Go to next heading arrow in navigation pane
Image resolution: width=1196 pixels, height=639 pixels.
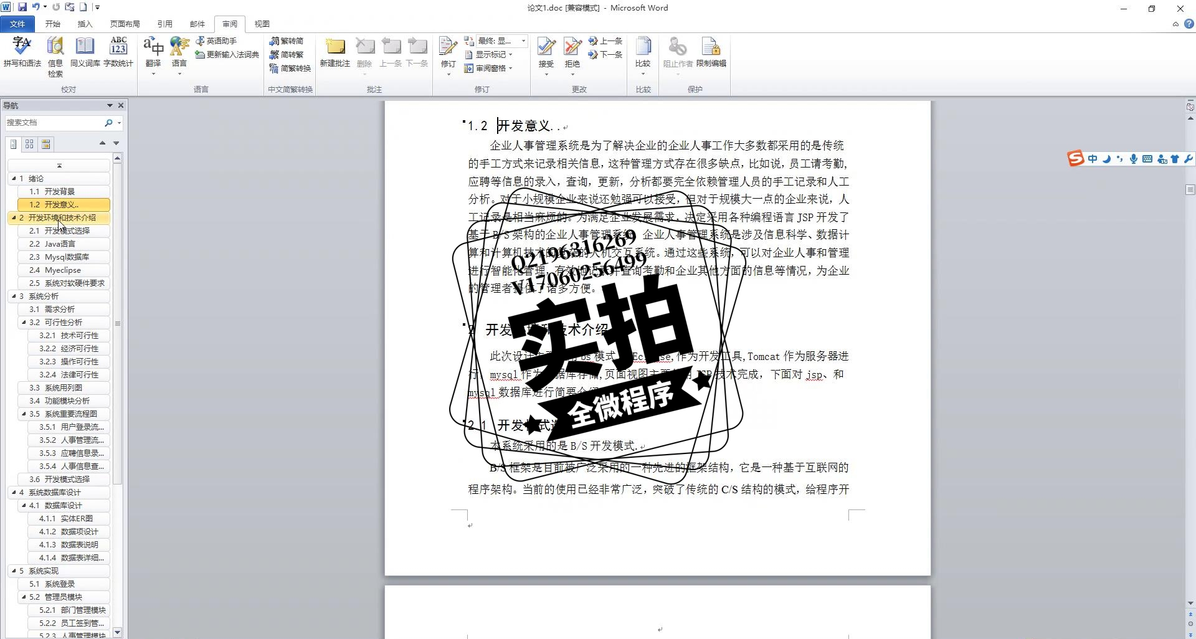click(116, 143)
